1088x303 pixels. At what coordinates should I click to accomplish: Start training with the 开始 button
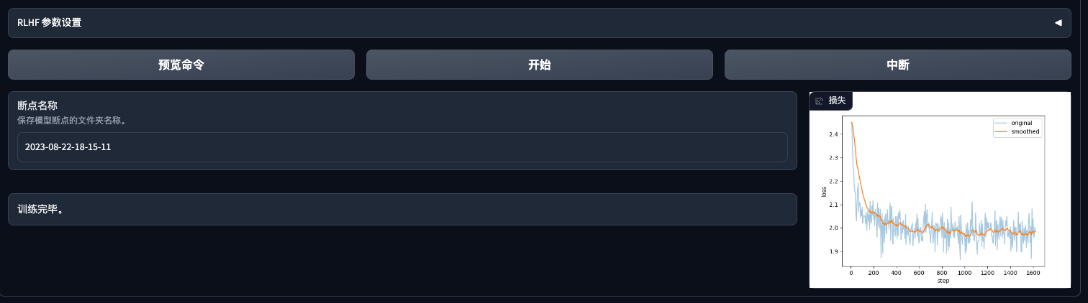(x=539, y=65)
